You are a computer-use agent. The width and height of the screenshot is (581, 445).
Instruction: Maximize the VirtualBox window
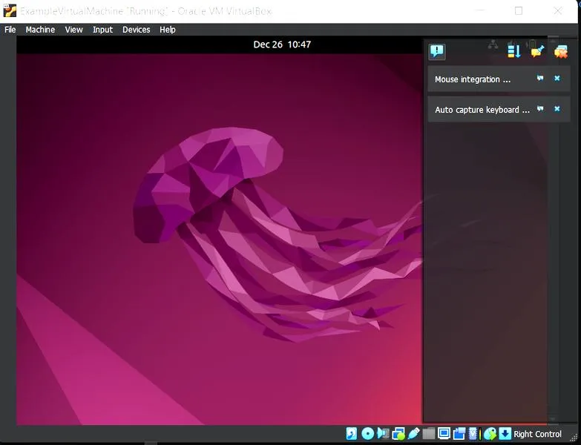519,10
